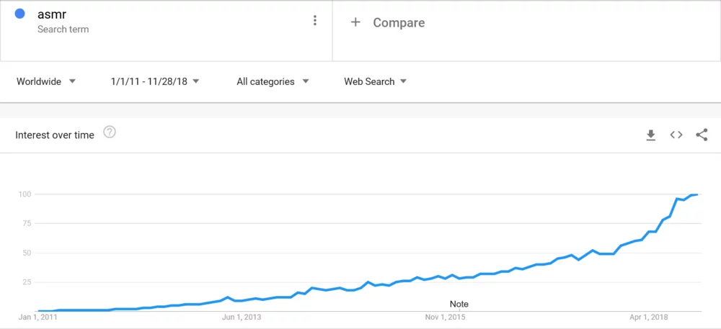Click the Apr 1, 2018 axis label
Viewport: 721px width, 329px height.
coord(650,317)
